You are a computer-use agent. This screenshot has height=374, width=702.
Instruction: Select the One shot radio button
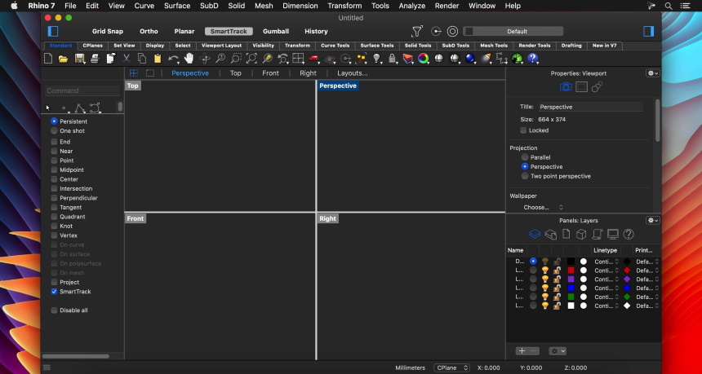54,131
